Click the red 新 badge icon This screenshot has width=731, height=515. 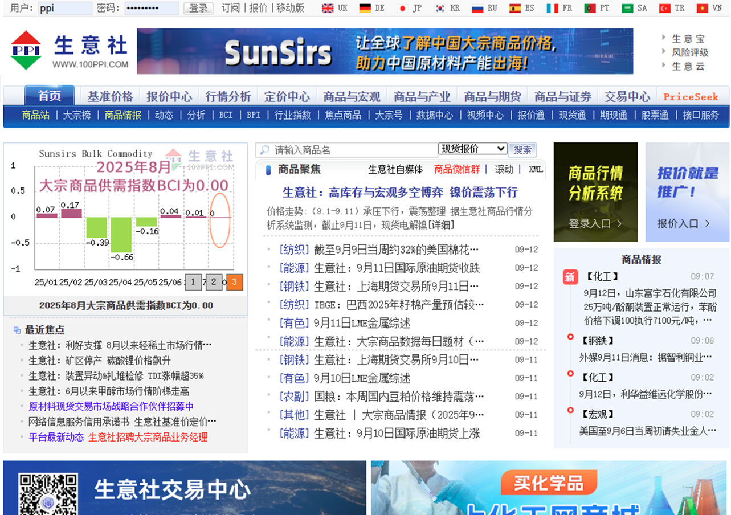570,277
